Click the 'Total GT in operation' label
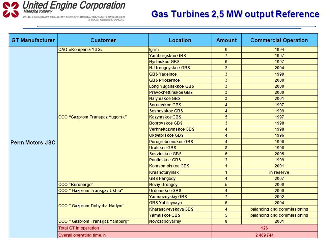This screenshot has height=243, width=324. [x=79, y=228]
